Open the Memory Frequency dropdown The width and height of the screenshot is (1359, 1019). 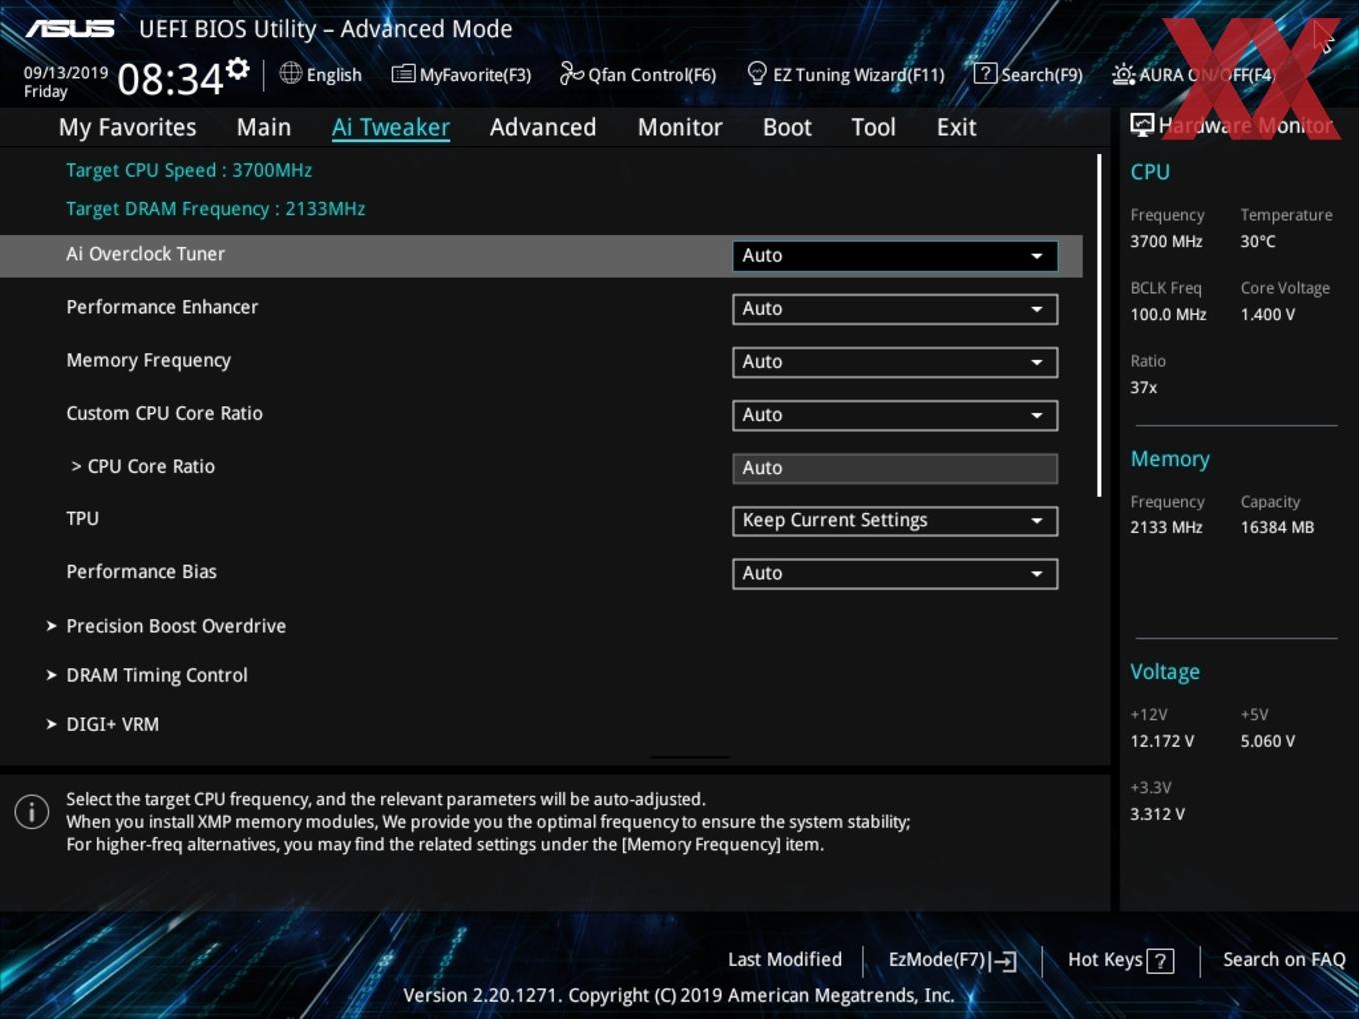pos(895,362)
